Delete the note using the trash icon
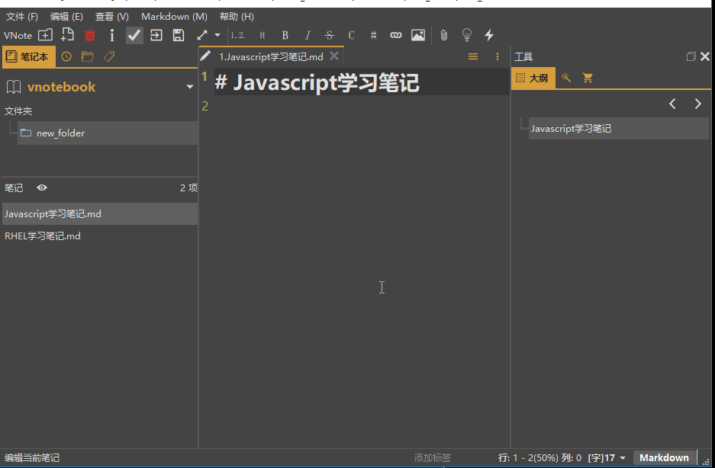The width and height of the screenshot is (715, 468). tap(90, 35)
